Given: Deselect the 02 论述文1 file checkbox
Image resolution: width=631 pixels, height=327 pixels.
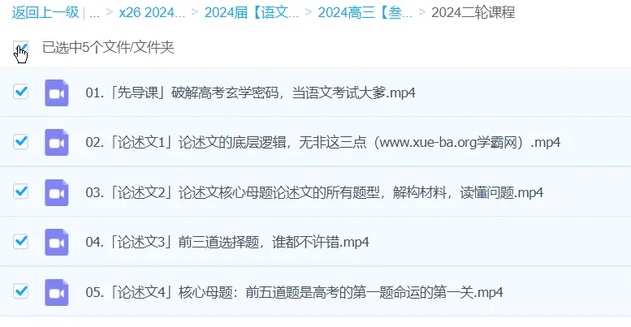Looking at the screenshot, I should [21, 142].
